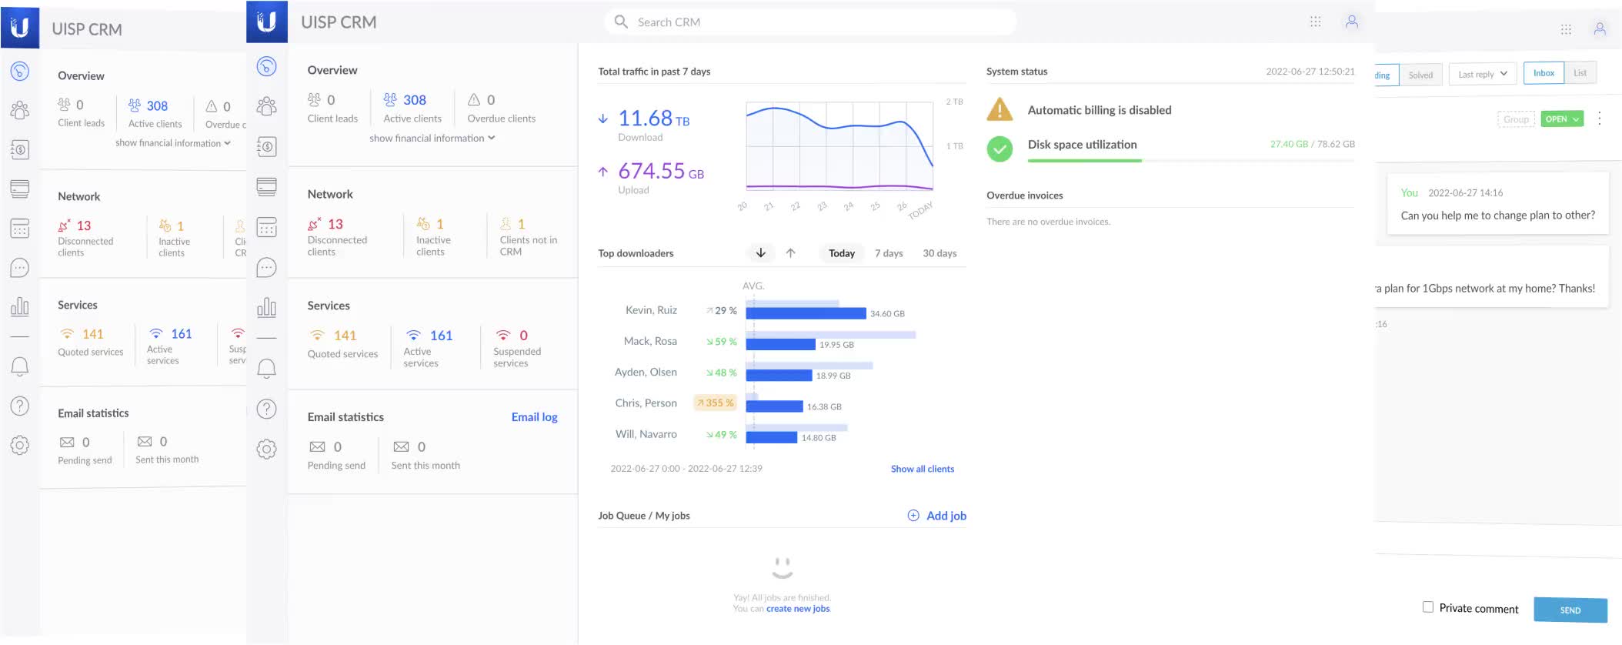This screenshot has width=1622, height=645.
Task: Sort top clients by upload arrow
Action: click(790, 253)
